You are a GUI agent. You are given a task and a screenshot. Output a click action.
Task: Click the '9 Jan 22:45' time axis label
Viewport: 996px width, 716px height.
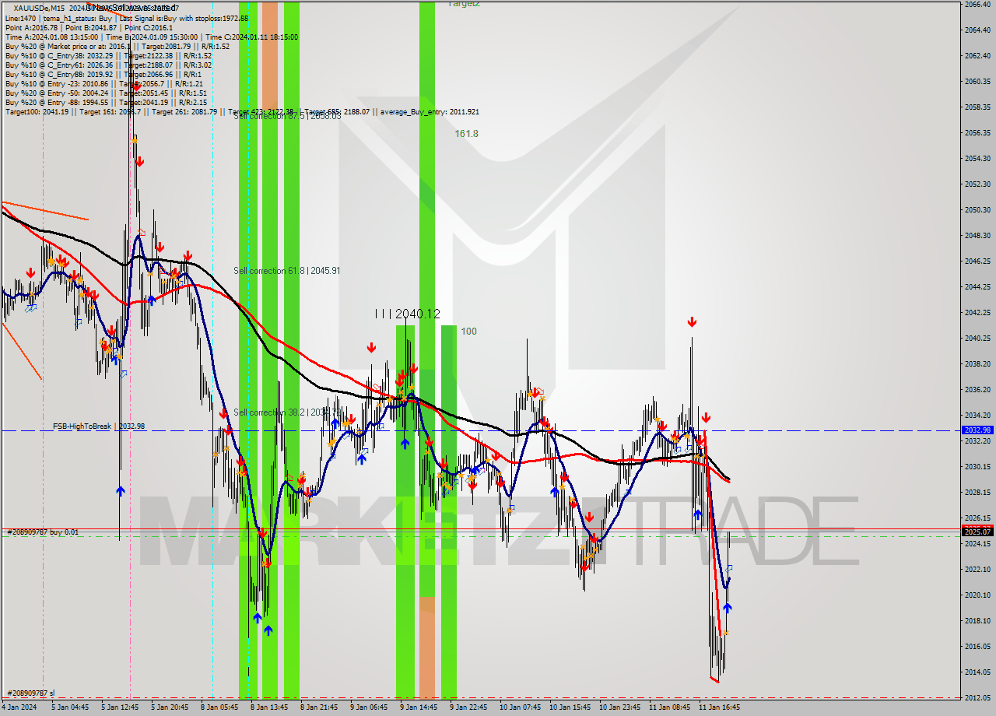tap(468, 707)
